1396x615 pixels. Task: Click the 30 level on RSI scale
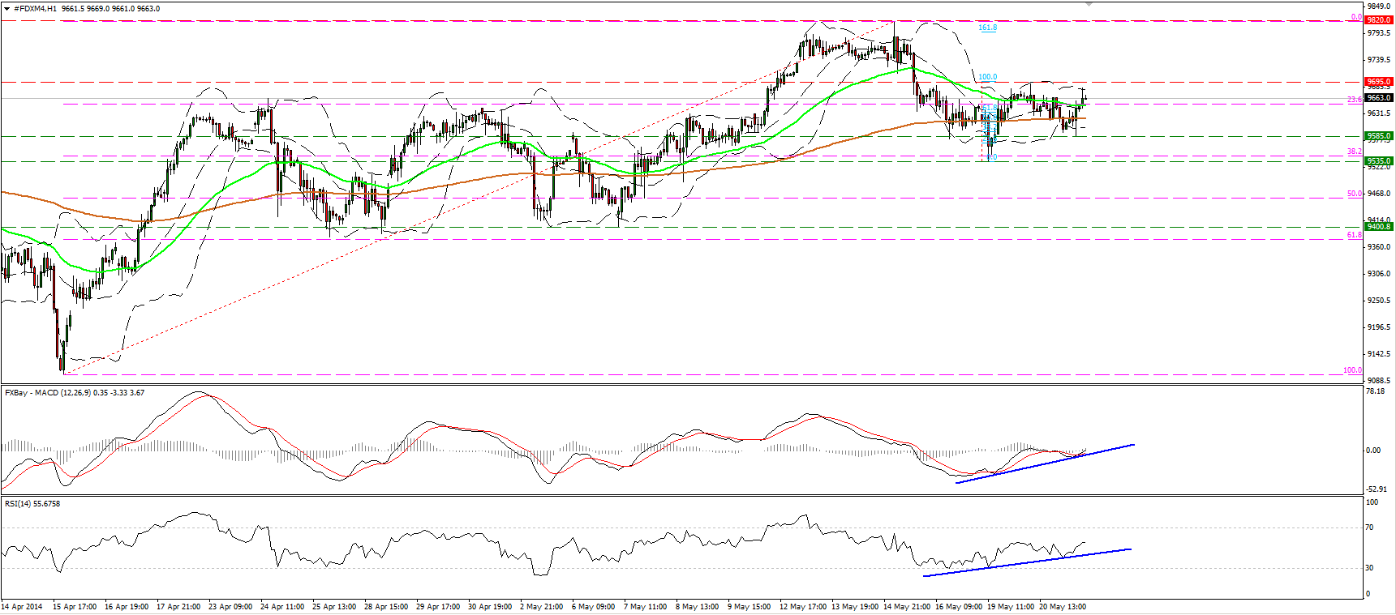[1370, 568]
